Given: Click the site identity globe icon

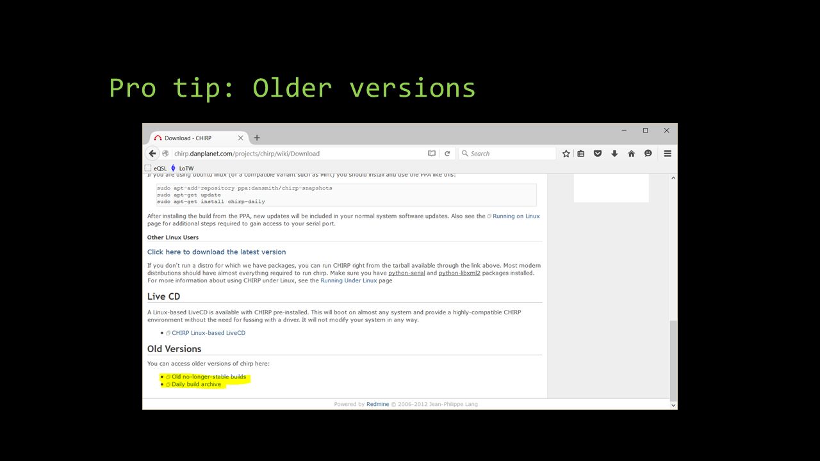Looking at the screenshot, I should point(166,154).
